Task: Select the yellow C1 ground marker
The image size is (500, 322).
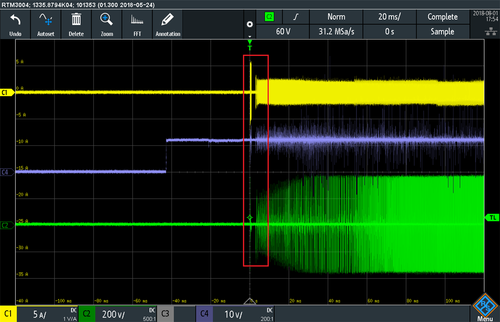Action: 7,93
